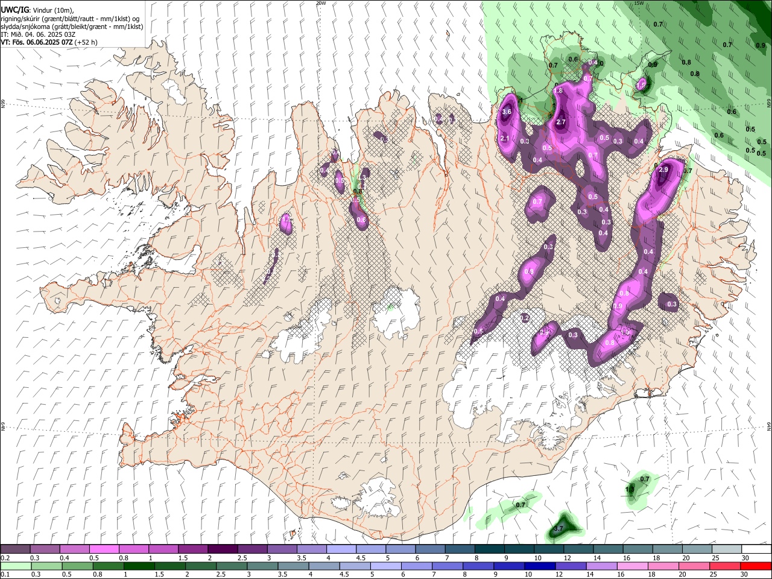Click the 'slydda/snjókoma (grátt/bleikt/grænt - mm/1klst)' line
The image size is (772, 579).
pos(72,27)
